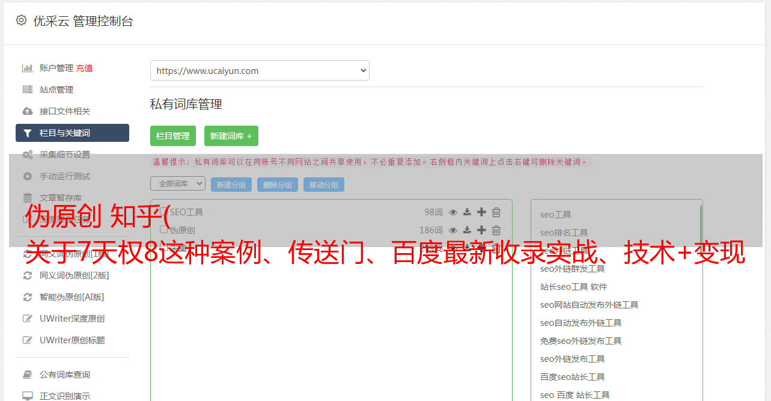
Task: Delete the SEO工具 library with trash icon
Action: click(496, 212)
